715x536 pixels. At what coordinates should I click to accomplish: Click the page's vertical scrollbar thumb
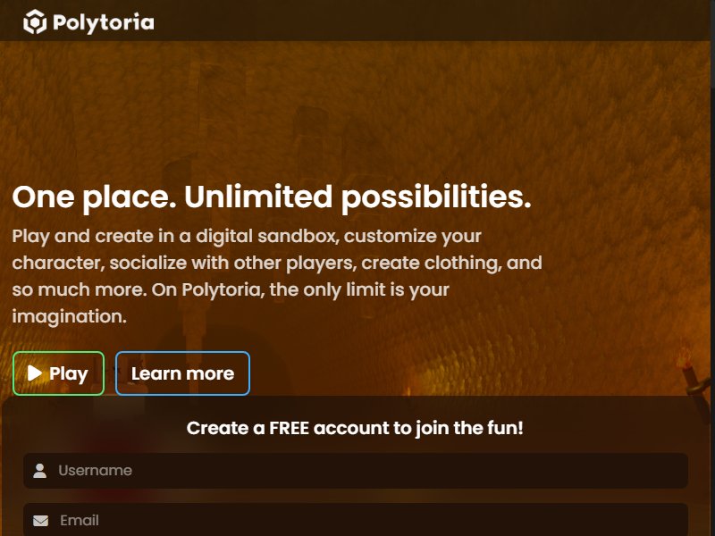tap(712, 46)
